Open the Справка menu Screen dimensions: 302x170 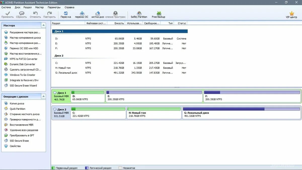click(69, 7)
